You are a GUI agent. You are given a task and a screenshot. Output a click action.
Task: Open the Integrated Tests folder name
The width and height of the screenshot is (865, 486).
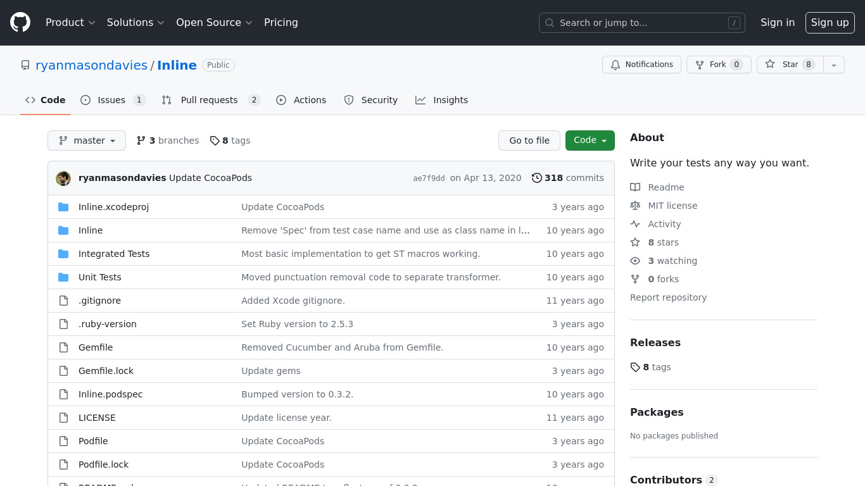coord(114,254)
